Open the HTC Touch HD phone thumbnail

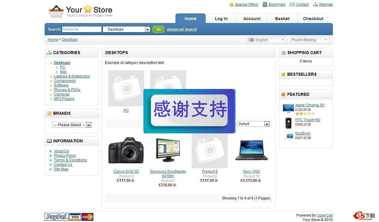(x=288, y=123)
